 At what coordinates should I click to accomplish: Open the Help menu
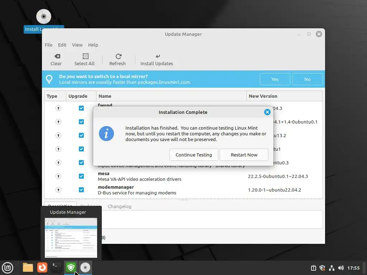tap(93, 45)
